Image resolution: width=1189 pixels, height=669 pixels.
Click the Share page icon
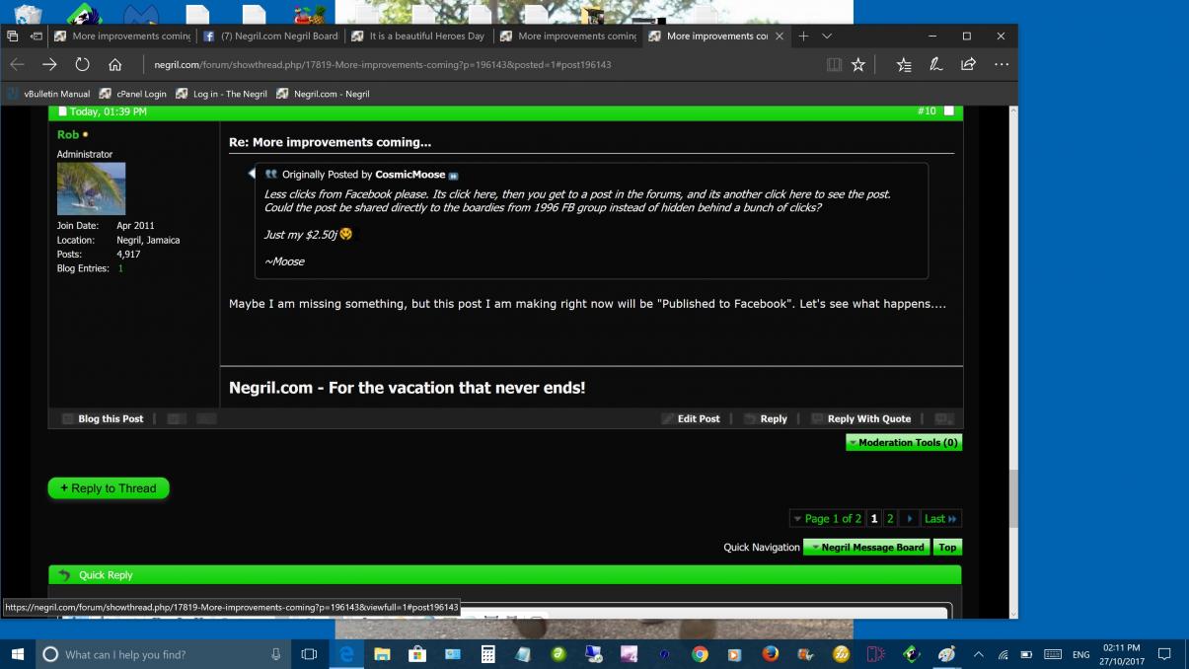(968, 65)
